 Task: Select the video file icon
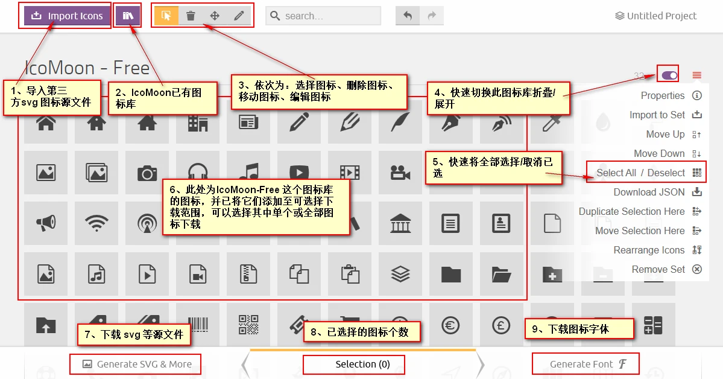[x=198, y=274]
